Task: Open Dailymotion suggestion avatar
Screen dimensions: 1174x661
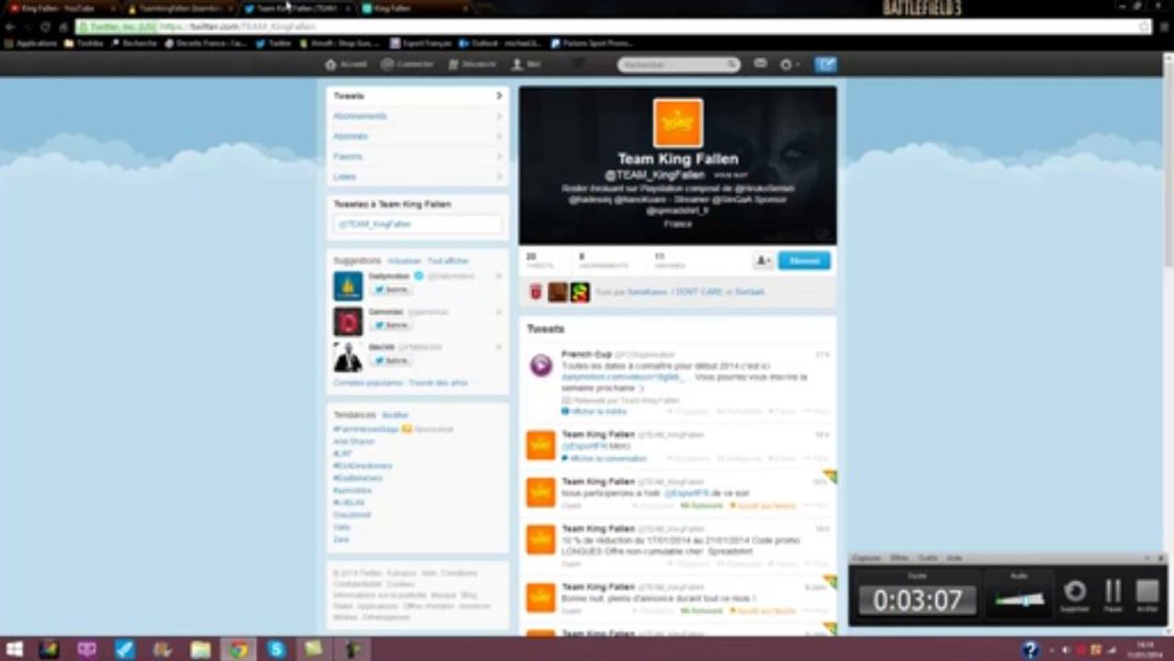Action: click(x=348, y=286)
